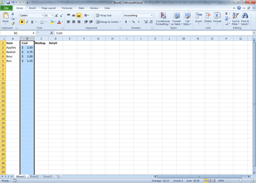Increase indent of cell contents
Screen dimensions: 256x183
pos(91,22)
